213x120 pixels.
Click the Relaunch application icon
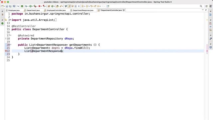pyautogui.click(x=44, y=6)
